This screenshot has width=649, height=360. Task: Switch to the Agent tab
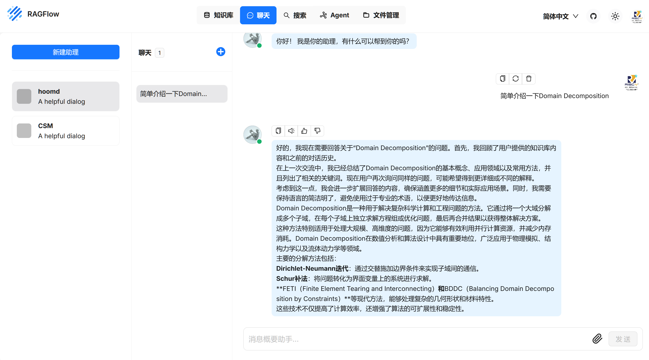click(x=334, y=15)
